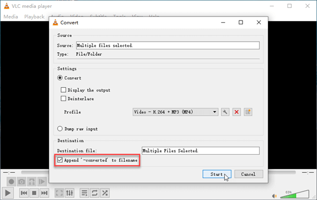Toggle loop mode icon
This screenshot has height=200, width=317.
[x=95, y=193]
